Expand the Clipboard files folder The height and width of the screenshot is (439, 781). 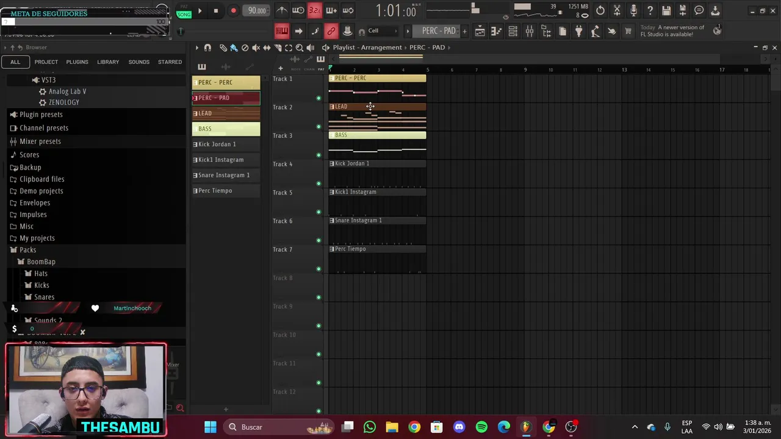pos(41,179)
